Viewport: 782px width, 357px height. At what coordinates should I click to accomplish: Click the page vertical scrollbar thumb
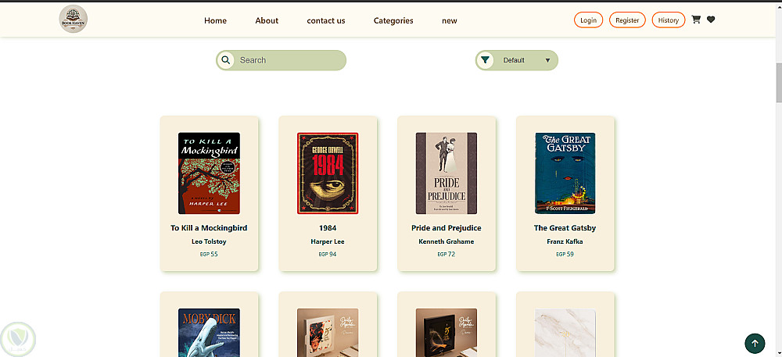[779, 83]
